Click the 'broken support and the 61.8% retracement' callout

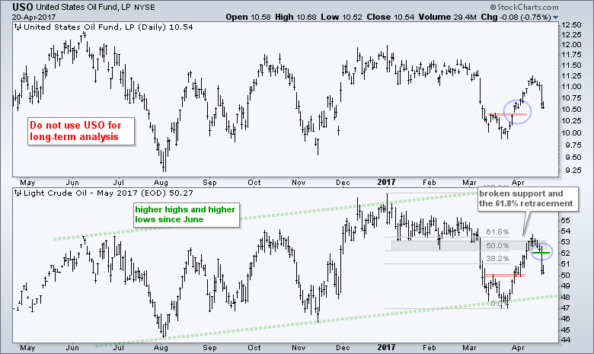pyautogui.click(x=527, y=199)
